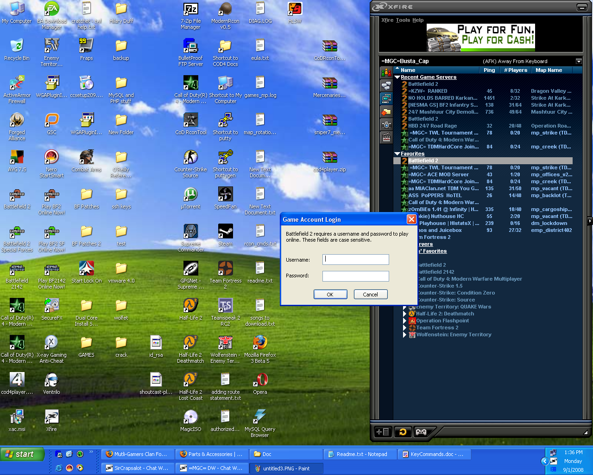The height and width of the screenshot is (475, 593).
Task: Select the Steam desktop icon
Action: tap(226, 235)
